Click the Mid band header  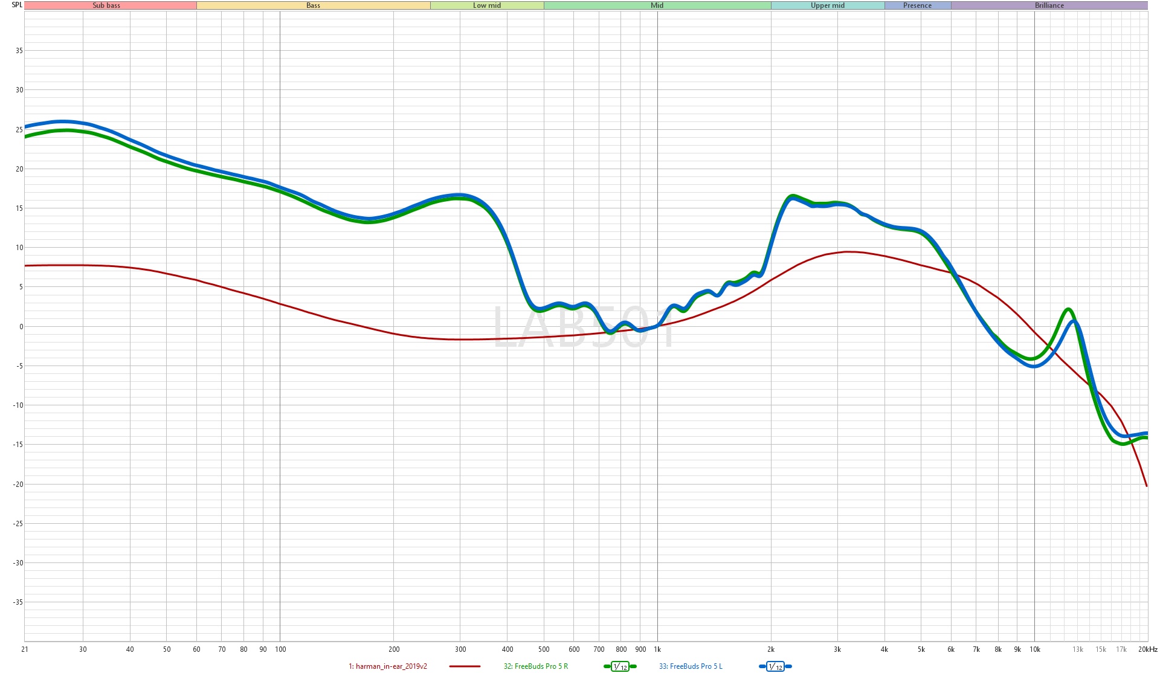point(657,5)
